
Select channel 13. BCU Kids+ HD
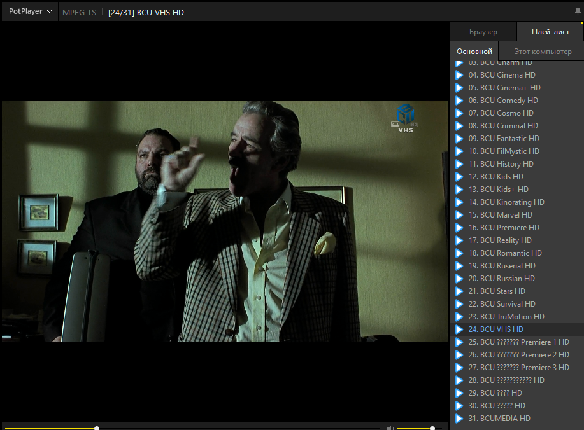click(517, 190)
